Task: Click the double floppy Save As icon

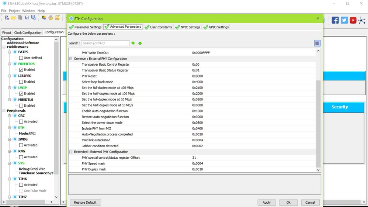Action: tap(33, 18)
